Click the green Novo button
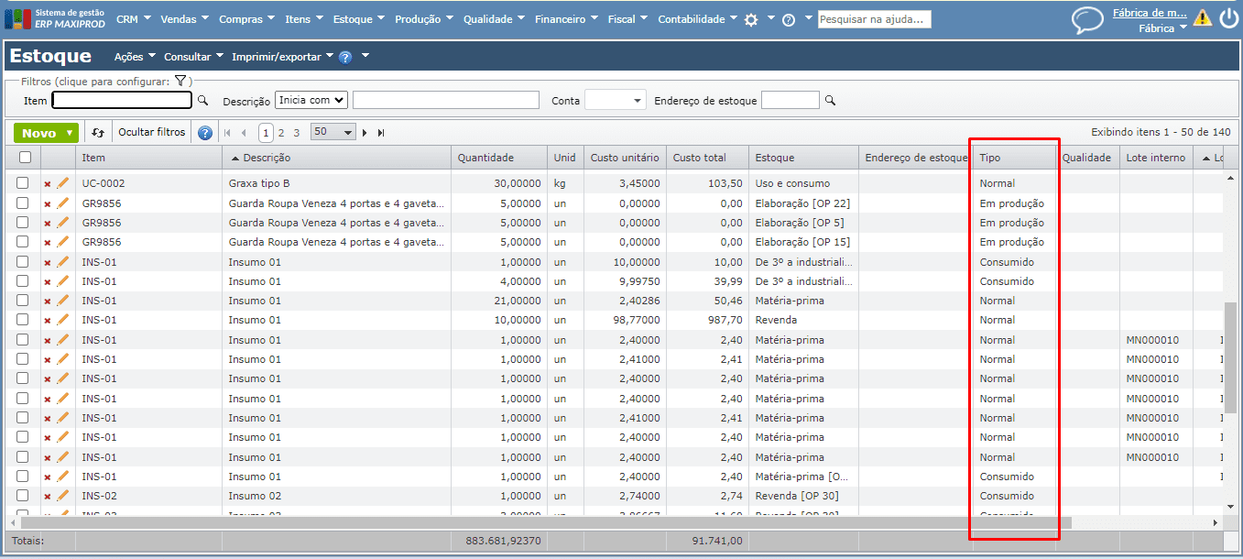1243x559 pixels. pos(46,133)
